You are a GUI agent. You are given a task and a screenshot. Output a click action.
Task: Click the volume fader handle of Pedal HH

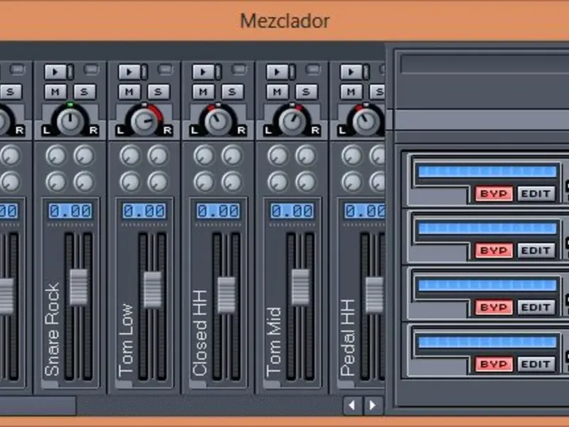[x=375, y=295]
